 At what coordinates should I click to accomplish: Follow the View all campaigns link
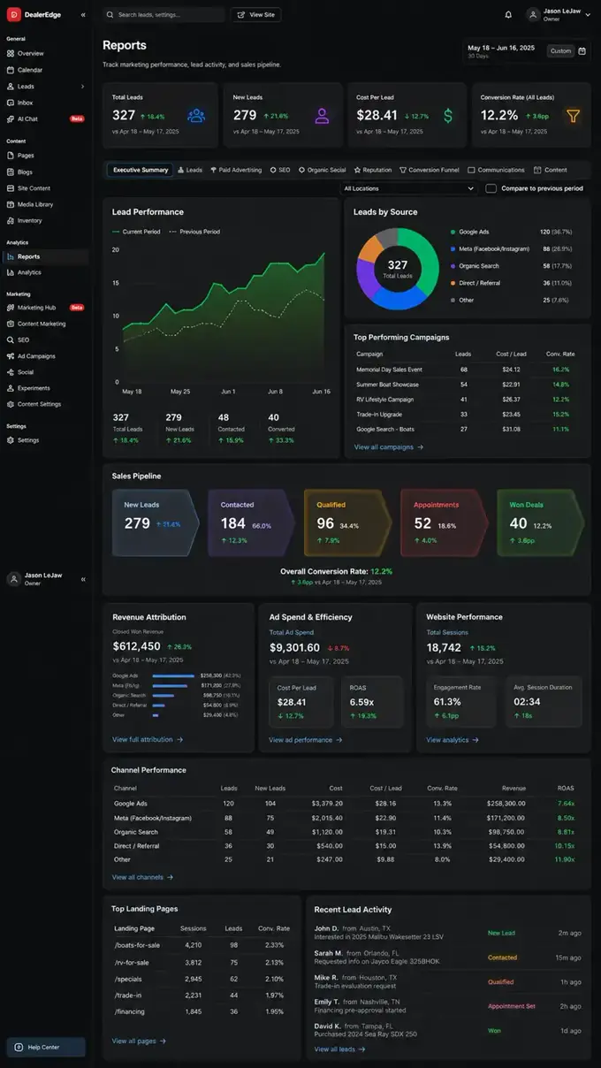click(389, 447)
